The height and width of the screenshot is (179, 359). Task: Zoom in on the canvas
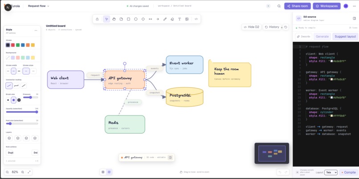click(22, 172)
